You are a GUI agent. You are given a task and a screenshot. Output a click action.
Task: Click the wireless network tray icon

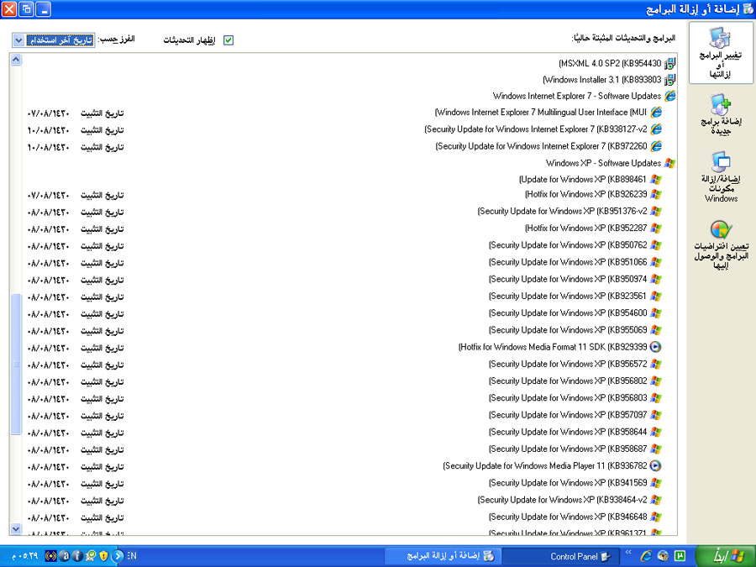[50, 556]
